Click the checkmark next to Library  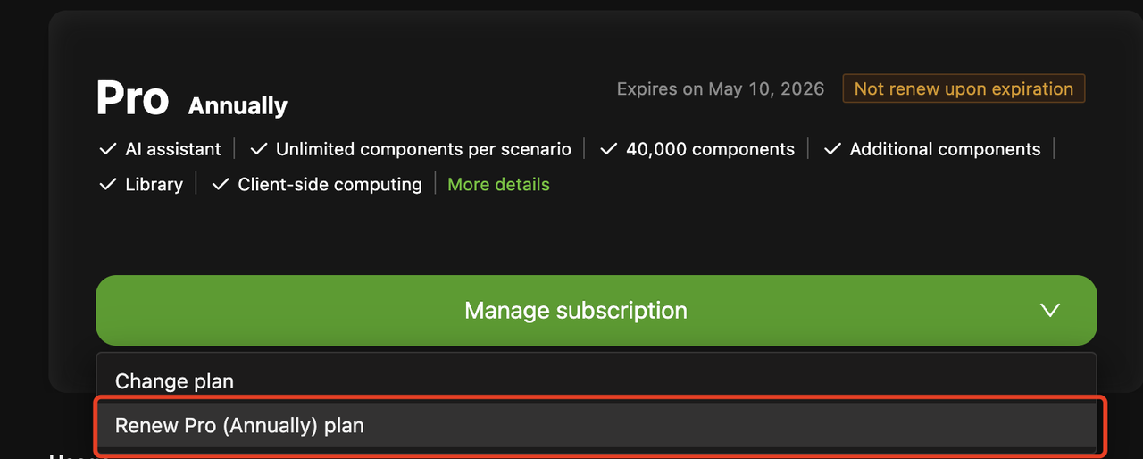click(108, 185)
